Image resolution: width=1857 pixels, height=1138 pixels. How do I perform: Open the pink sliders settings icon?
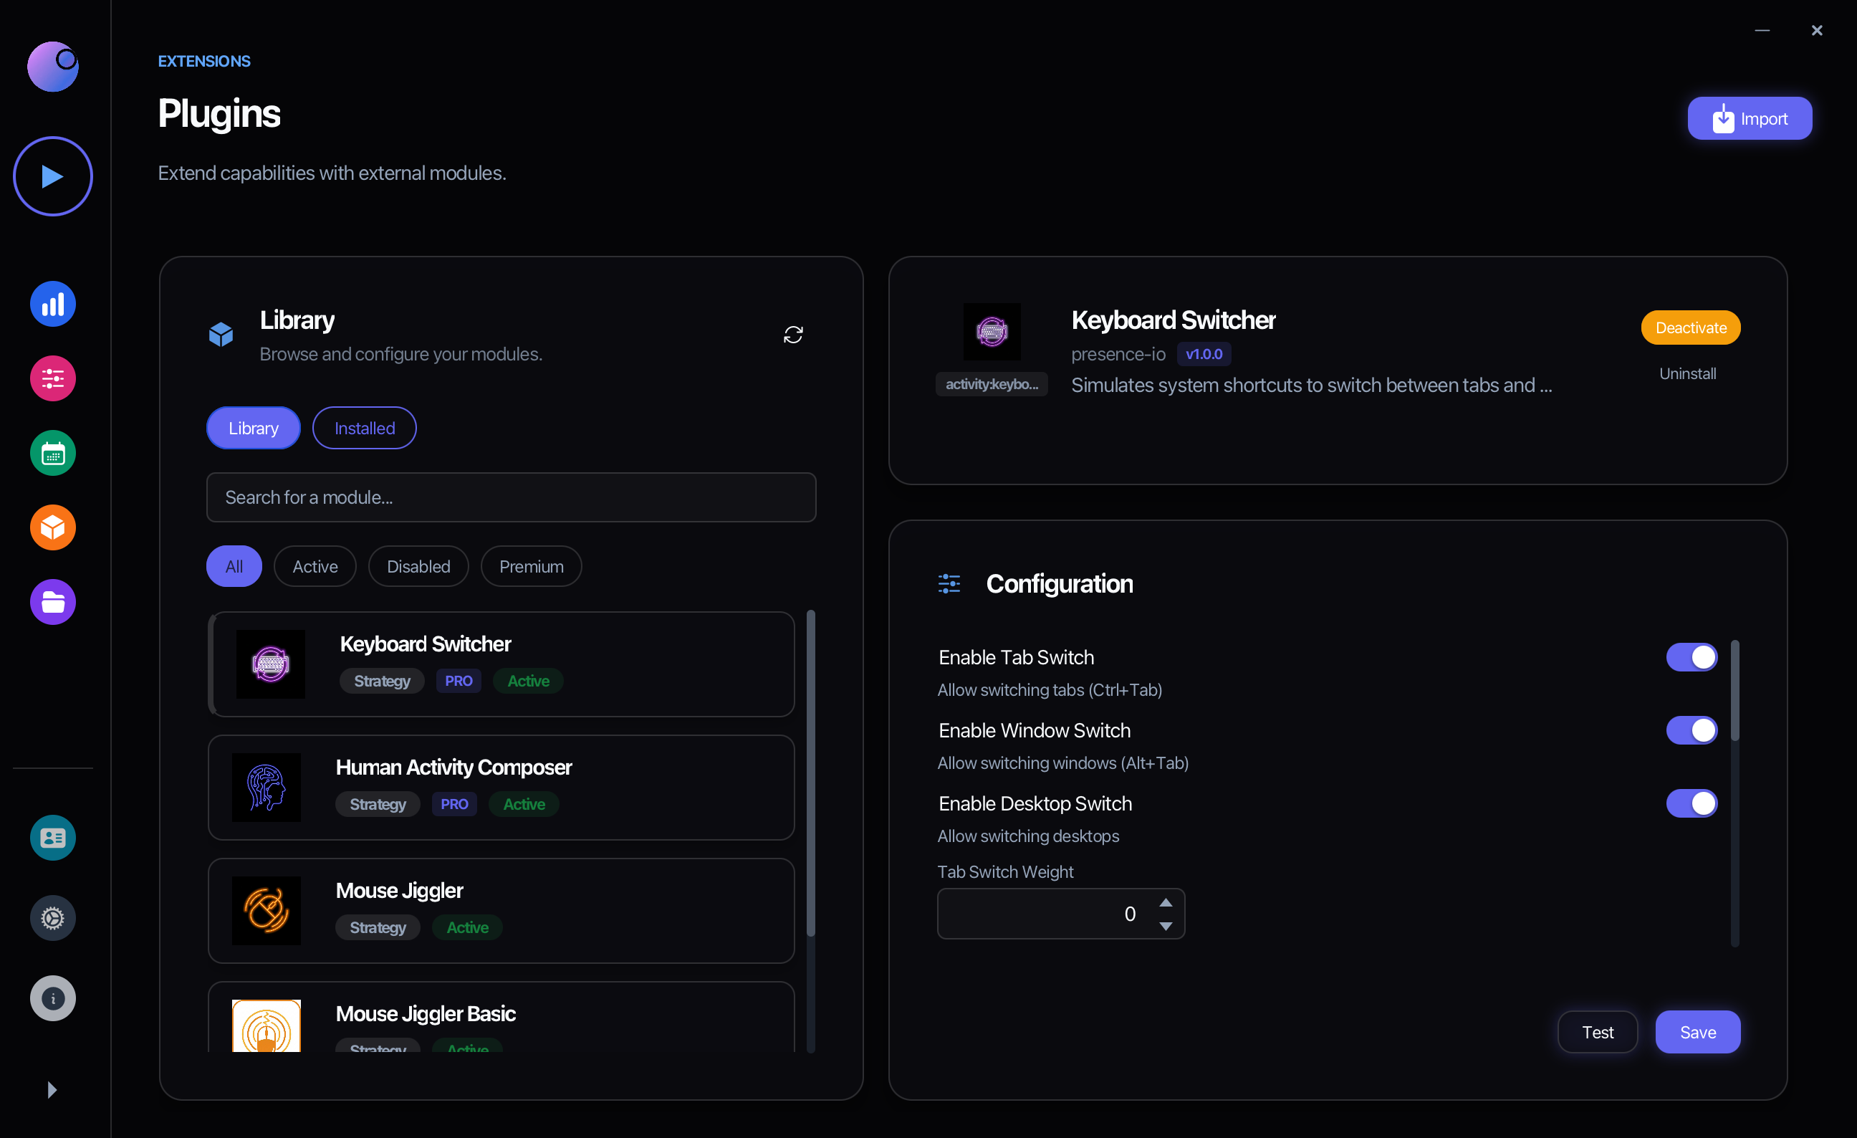coord(53,378)
